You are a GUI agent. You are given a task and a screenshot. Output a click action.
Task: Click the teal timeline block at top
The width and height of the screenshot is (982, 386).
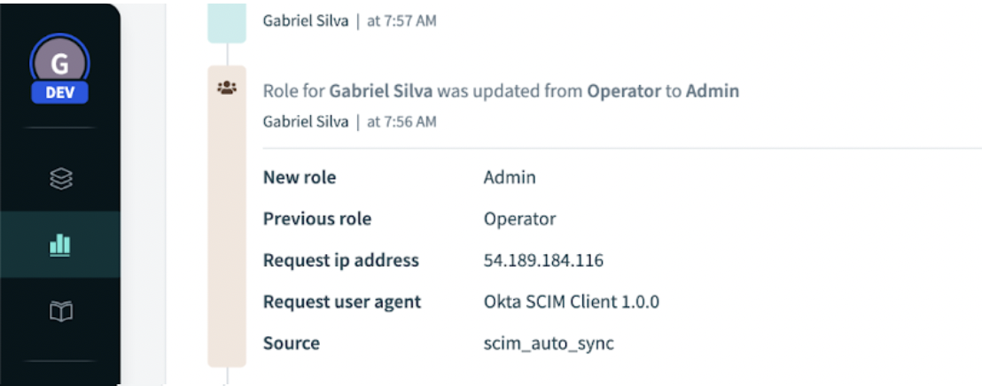point(227,22)
